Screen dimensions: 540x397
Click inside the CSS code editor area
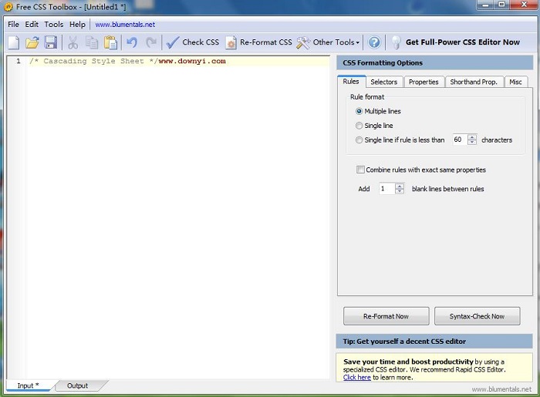(x=177, y=216)
